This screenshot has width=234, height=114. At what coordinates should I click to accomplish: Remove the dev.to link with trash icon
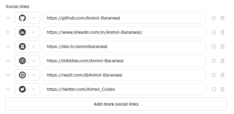pyautogui.click(x=223, y=46)
